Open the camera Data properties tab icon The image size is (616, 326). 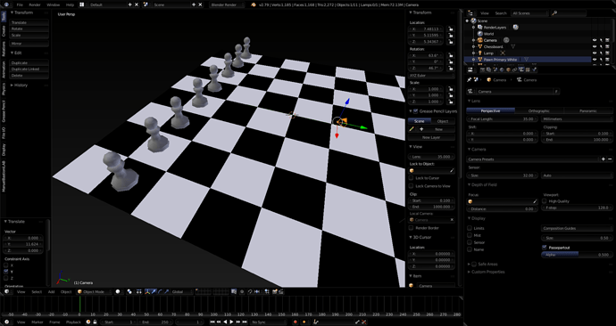[521, 69]
